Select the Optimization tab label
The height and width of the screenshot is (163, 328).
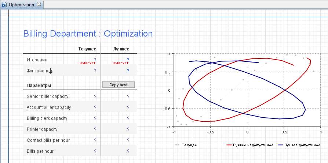pos(22,5)
